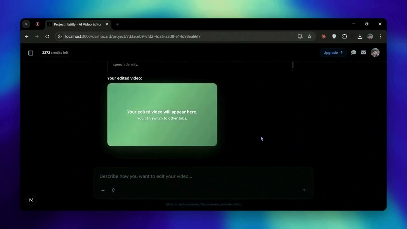
Task: Open the user avatar in Editly header
Action: [375, 52]
